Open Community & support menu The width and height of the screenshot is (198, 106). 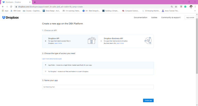click(171, 17)
